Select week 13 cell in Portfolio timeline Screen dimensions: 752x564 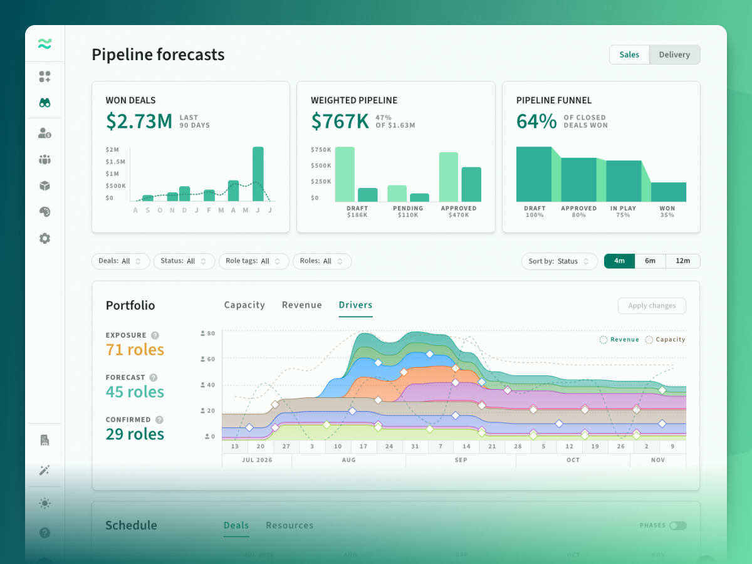pyautogui.click(x=235, y=447)
